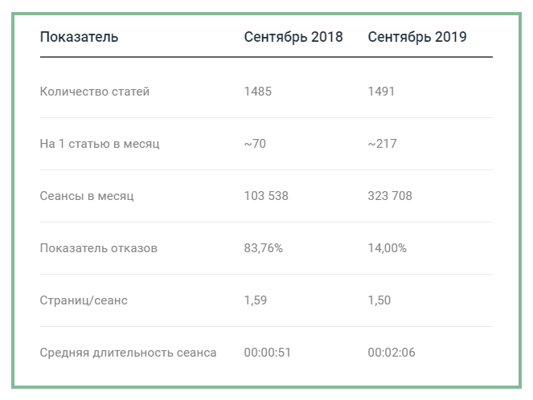Select the "Средняя длительность сеанса" label
The image size is (533, 400).
pos(128,353)
